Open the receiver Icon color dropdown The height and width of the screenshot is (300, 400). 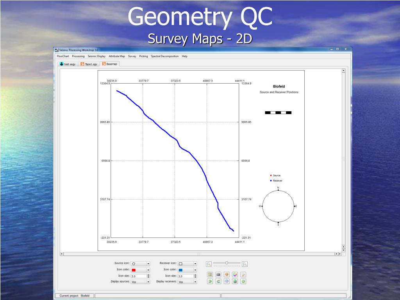click(x=187, y=270)
